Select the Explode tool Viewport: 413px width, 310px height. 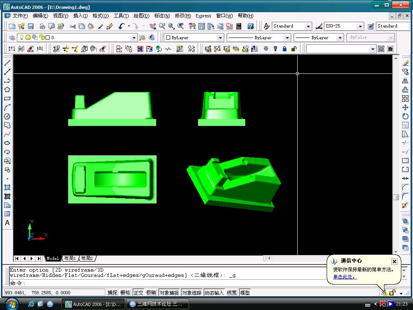coord(405,205)
